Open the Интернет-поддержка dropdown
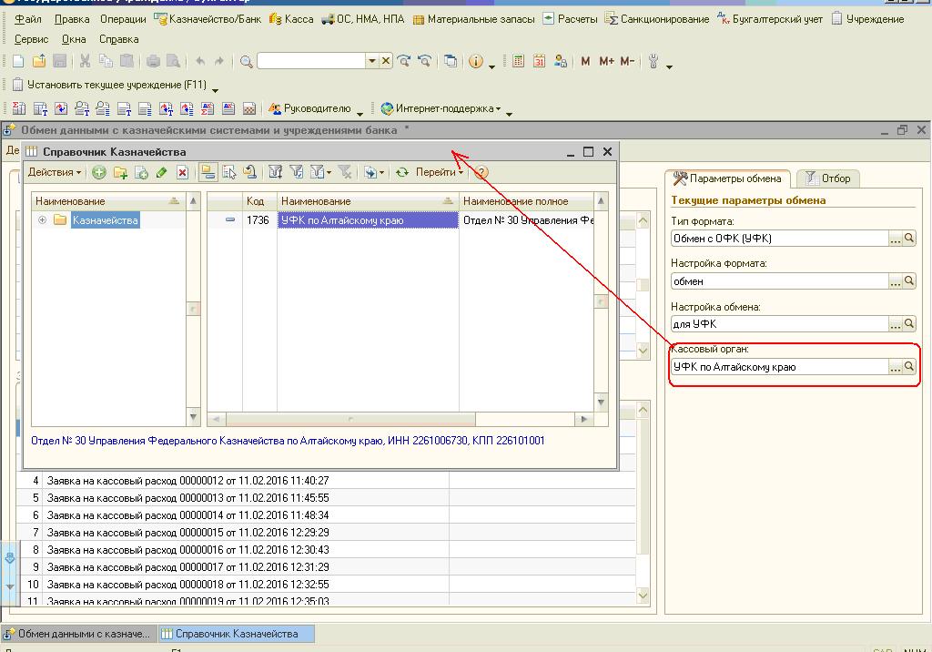This screenshot has height=652, width=932. click(441, 108)
